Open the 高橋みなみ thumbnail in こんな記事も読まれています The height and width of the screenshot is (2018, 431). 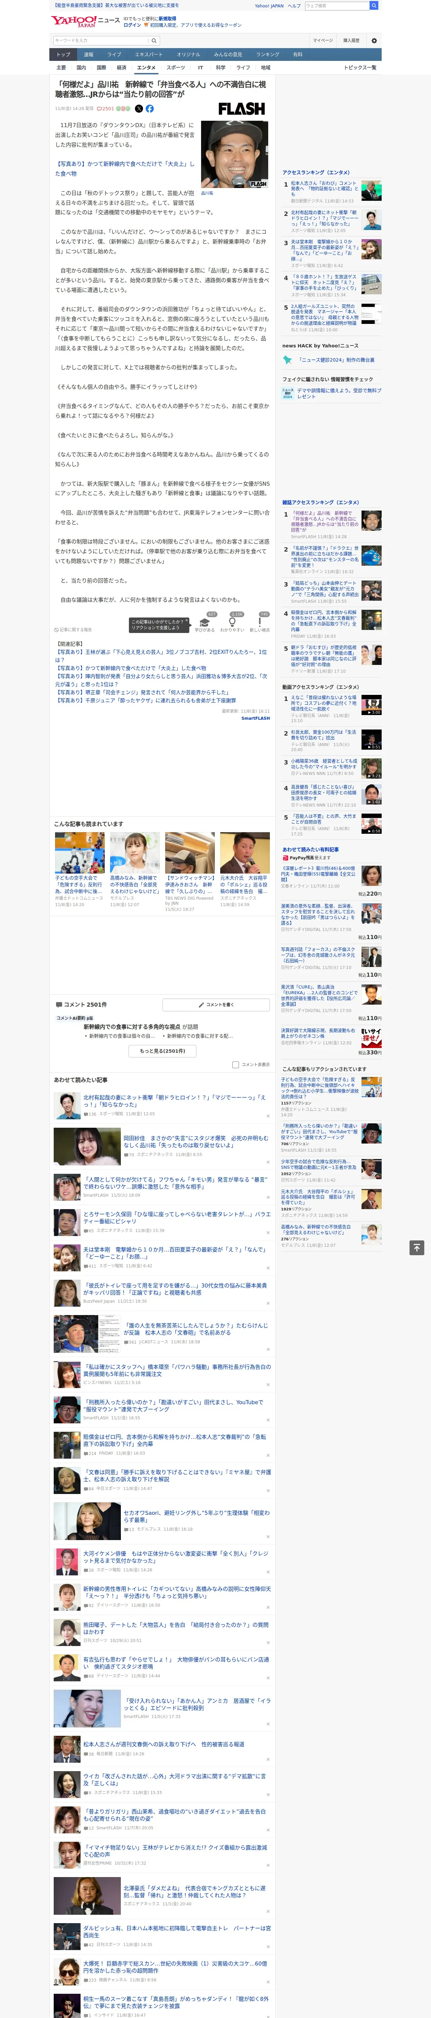[135, 853]
